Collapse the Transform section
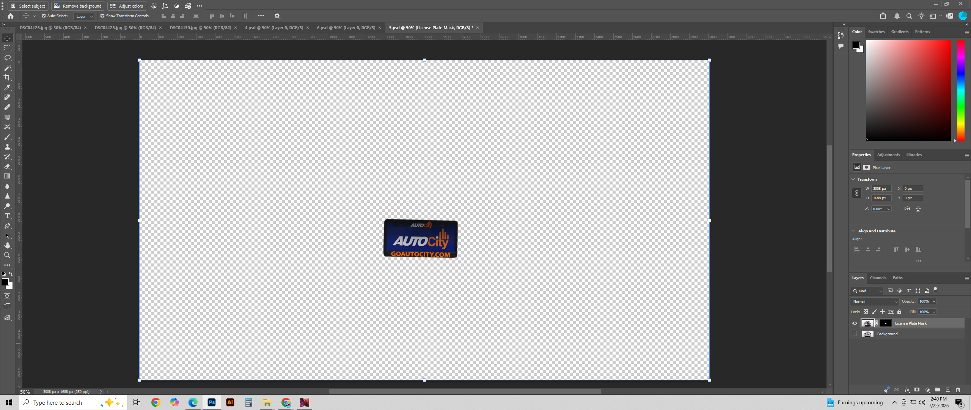971x410 pixels. [x=853, y=179]
